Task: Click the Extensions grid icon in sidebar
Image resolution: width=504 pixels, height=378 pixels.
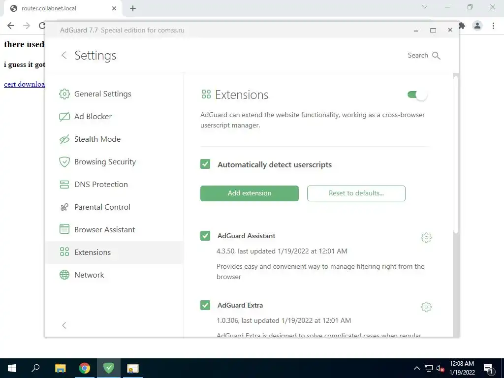Action: [x=64, y=252]
